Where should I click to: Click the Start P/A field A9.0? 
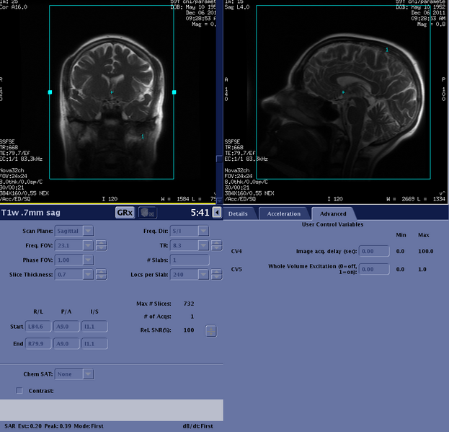pos(66,327)
